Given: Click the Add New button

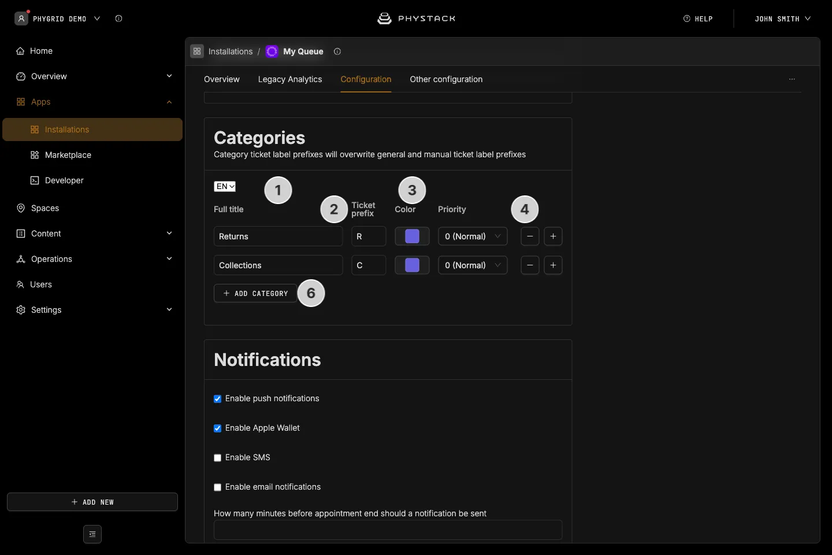Looking at the screenshot, I should [92, 502].
